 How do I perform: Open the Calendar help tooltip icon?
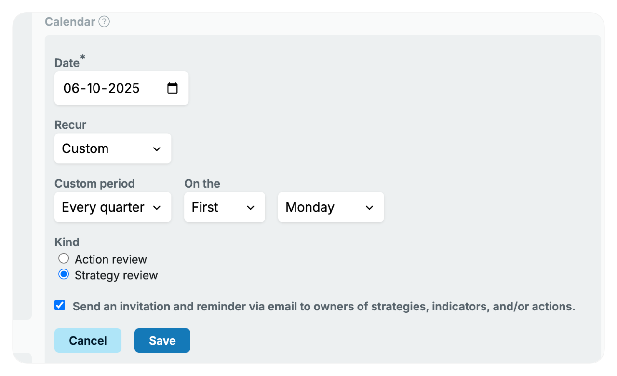[x=104, y=22]
